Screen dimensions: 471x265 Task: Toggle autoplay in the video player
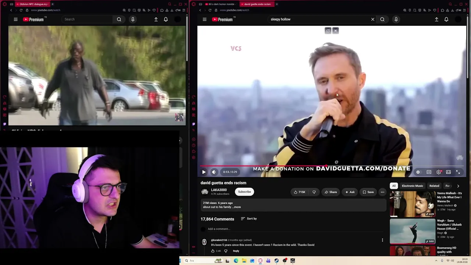[418, 172]
